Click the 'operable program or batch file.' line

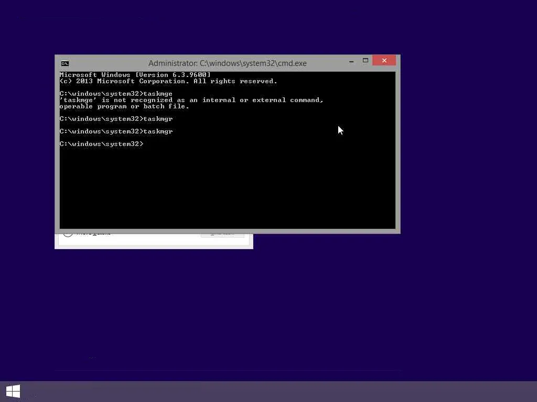pos(124,106)
